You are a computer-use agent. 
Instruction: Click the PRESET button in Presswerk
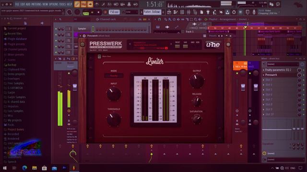(x=177, y=46)
